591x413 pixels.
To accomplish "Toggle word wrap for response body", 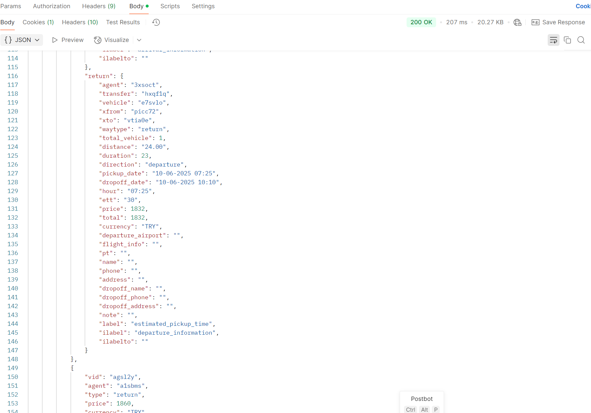I will [x=553, y=40].
